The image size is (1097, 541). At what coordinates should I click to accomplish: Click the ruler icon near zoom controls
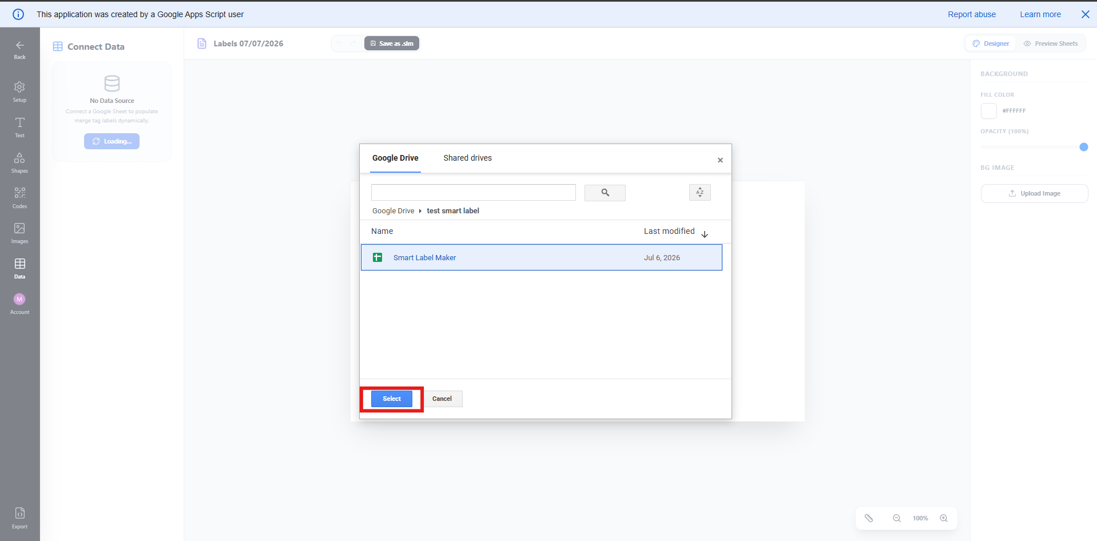tap(869, 518)
